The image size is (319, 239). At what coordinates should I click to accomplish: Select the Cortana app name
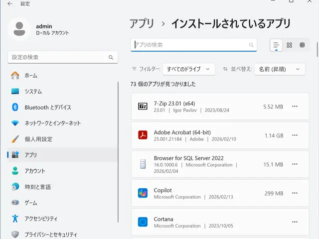point(163,219)
